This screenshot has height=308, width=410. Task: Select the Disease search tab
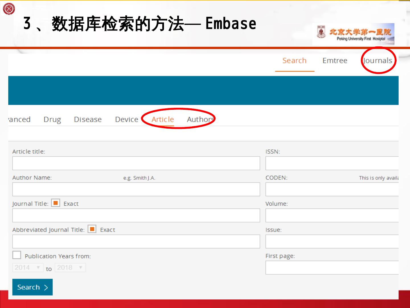click(x=88, y=119)
